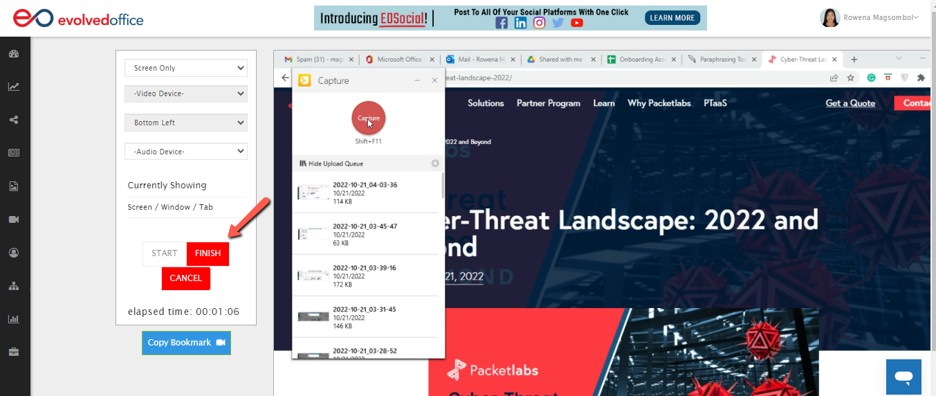Click the share icon in the left sidebar
Screen dimensions: 936x396
coord(13,120)
